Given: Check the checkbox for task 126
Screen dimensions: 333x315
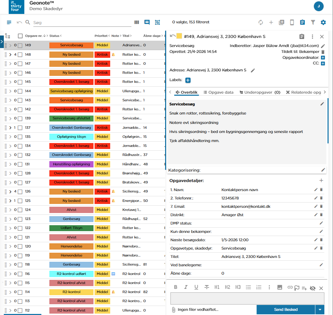Looking at the screenshot, I should tap(20, 191).
